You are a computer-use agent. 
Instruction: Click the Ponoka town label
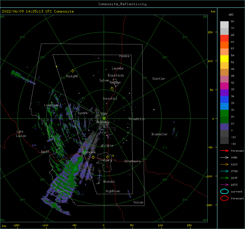[x=124, y=56]
